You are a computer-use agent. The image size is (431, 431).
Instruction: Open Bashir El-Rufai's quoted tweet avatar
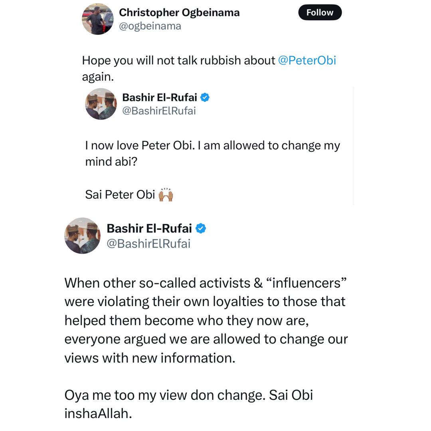pos(101,104)
